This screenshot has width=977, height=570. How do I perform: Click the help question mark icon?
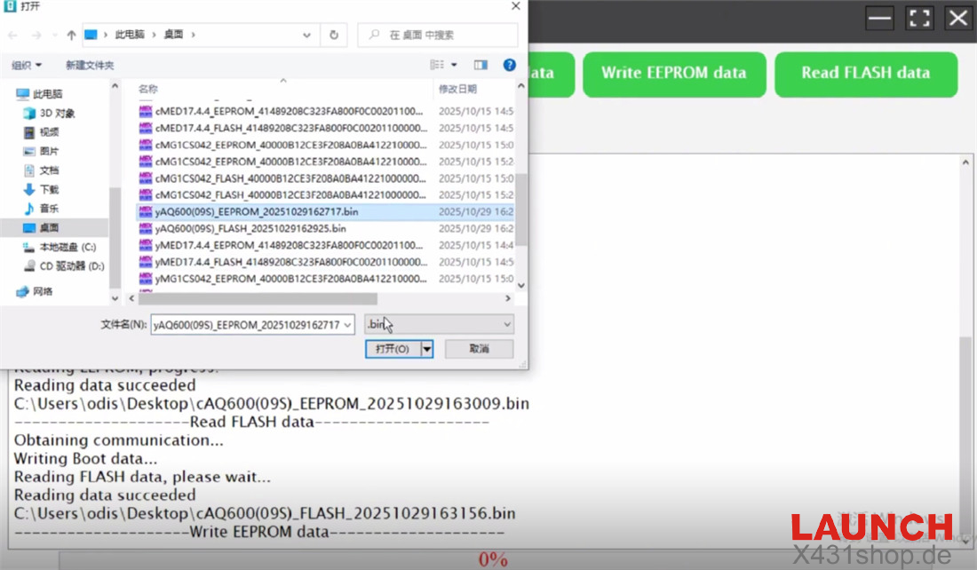point(510,65)
